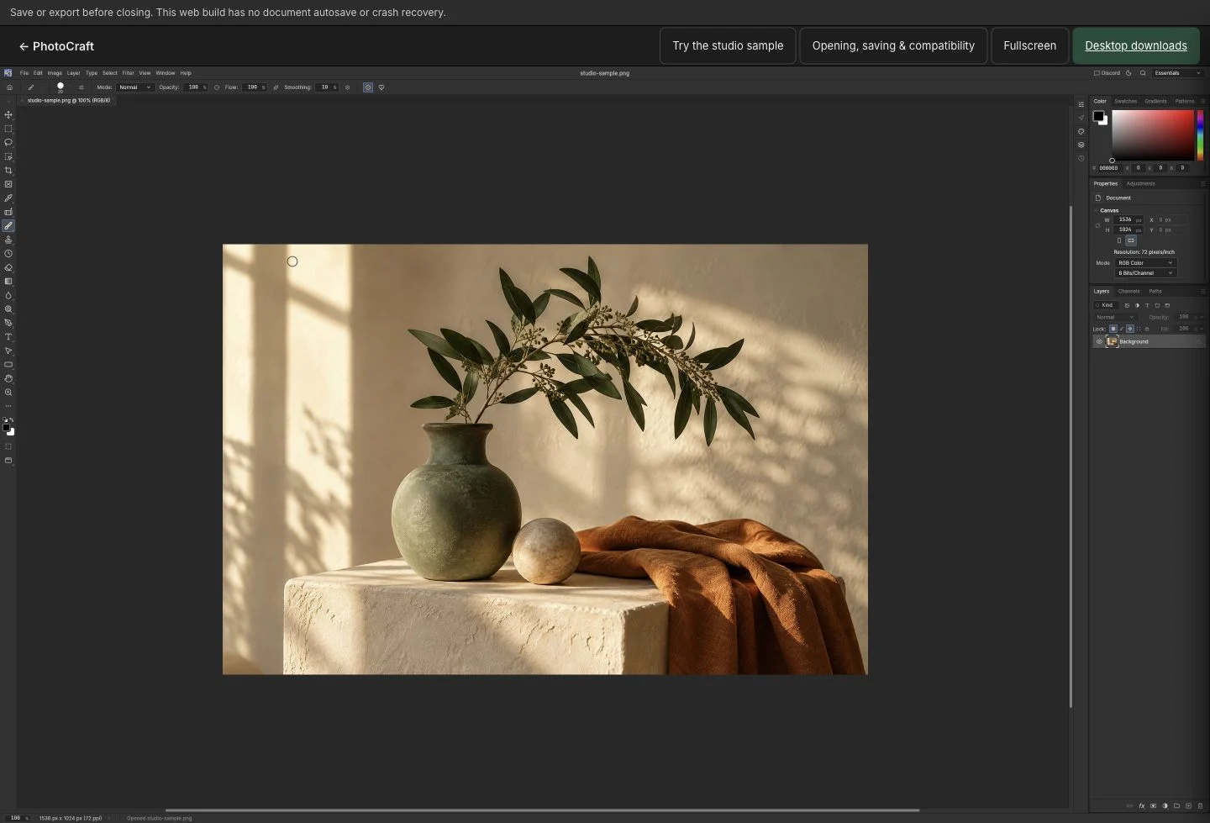This screenshot has width=1210, height=823.
Task: Open Desktop downloads link
Action: pyautogui.click(x=1136, y=45)
